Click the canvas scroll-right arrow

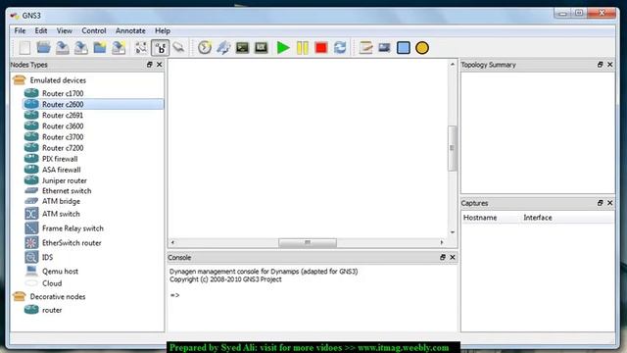click(442, 242)
